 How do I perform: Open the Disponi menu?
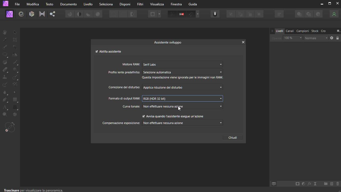coord(125,4)
